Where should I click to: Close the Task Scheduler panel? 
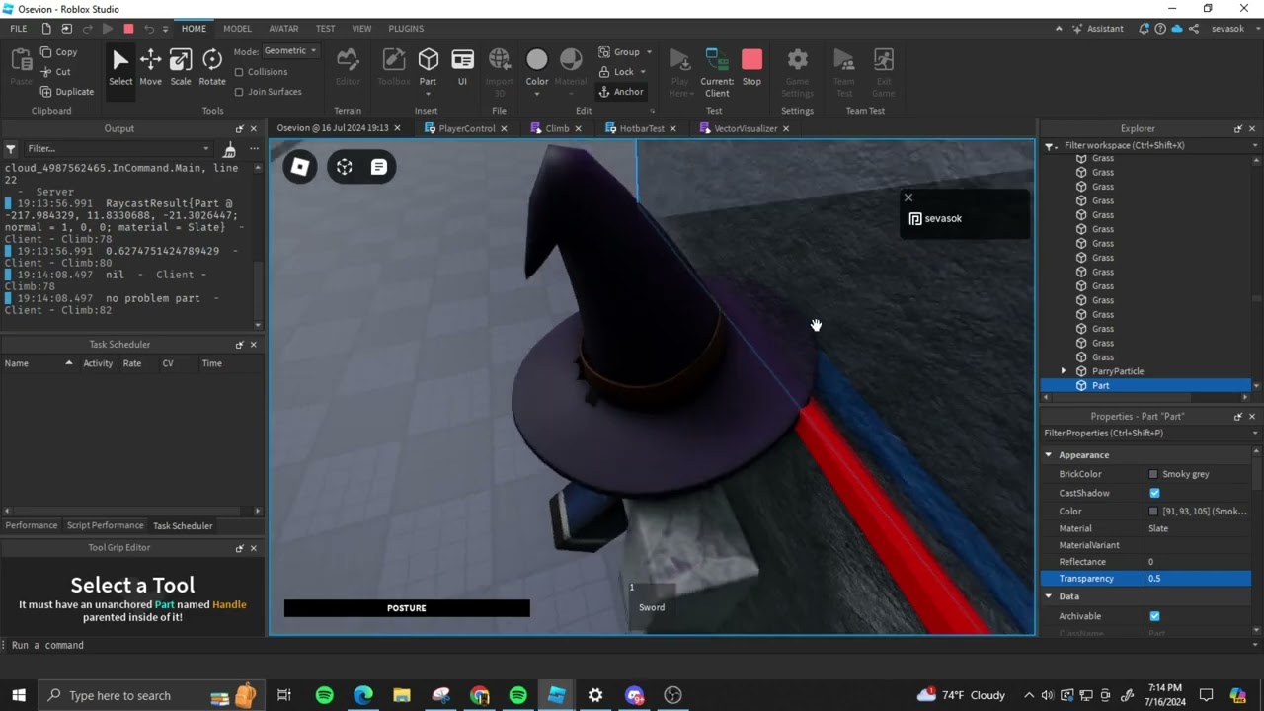click(254, 345)
